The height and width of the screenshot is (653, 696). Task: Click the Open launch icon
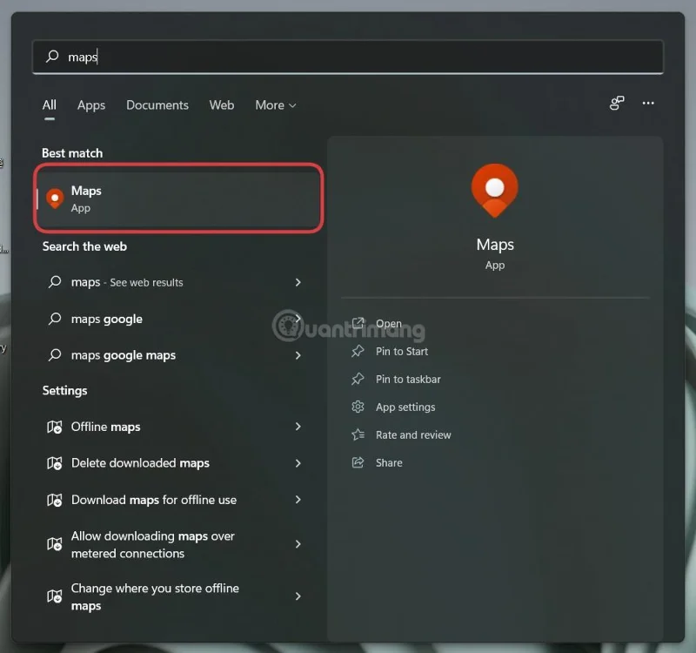[358, 323]
